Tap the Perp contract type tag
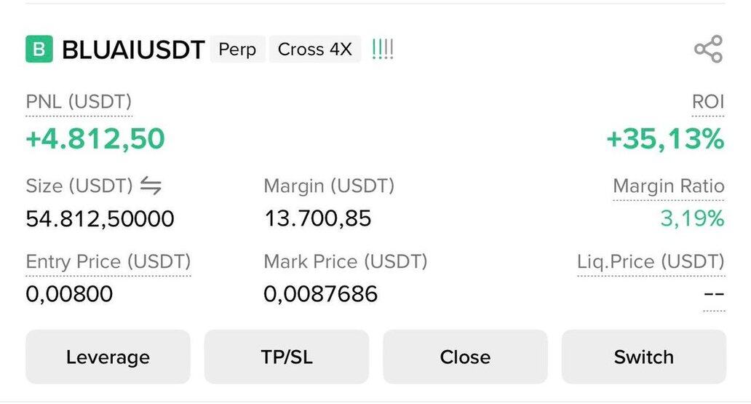This screenshot has width=751, height=404. [237, 49]
